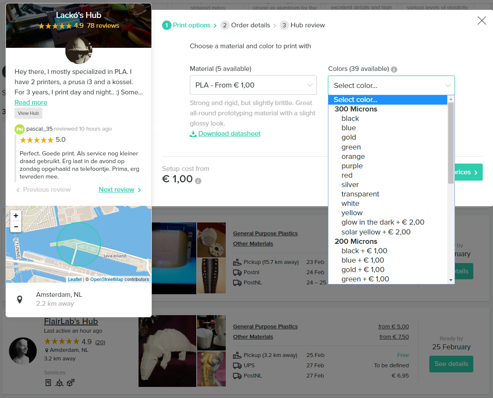Open the Material dropdown showing PLA

253,85
